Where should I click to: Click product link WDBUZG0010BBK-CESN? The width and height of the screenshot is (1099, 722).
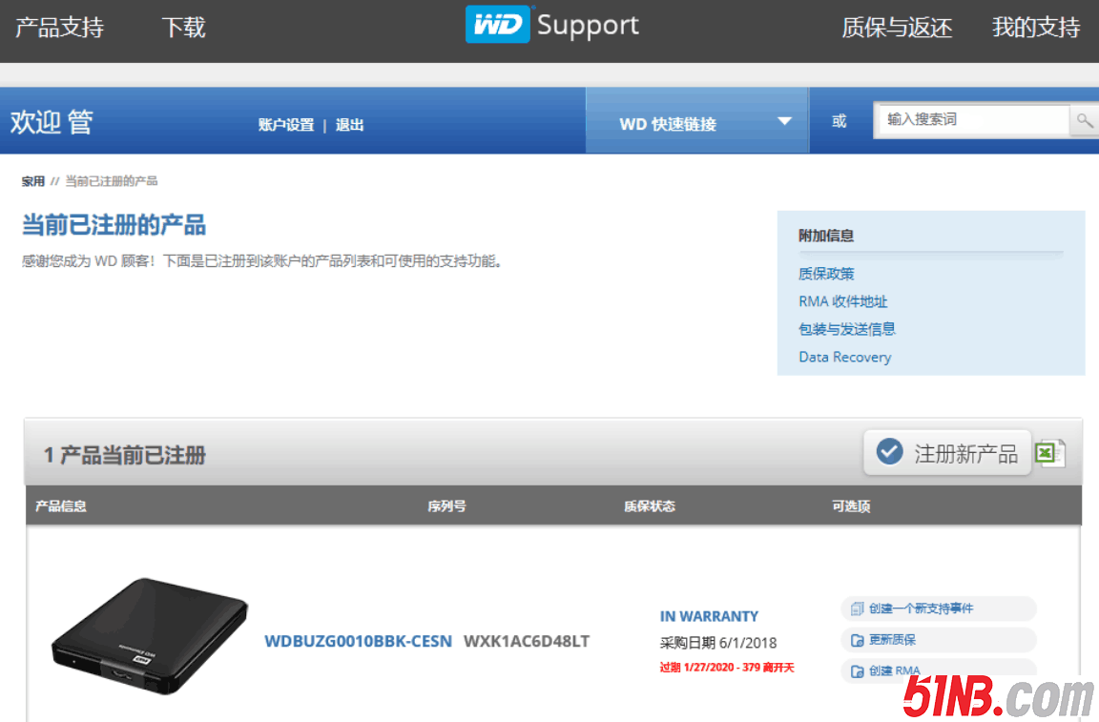click(358, 641)
